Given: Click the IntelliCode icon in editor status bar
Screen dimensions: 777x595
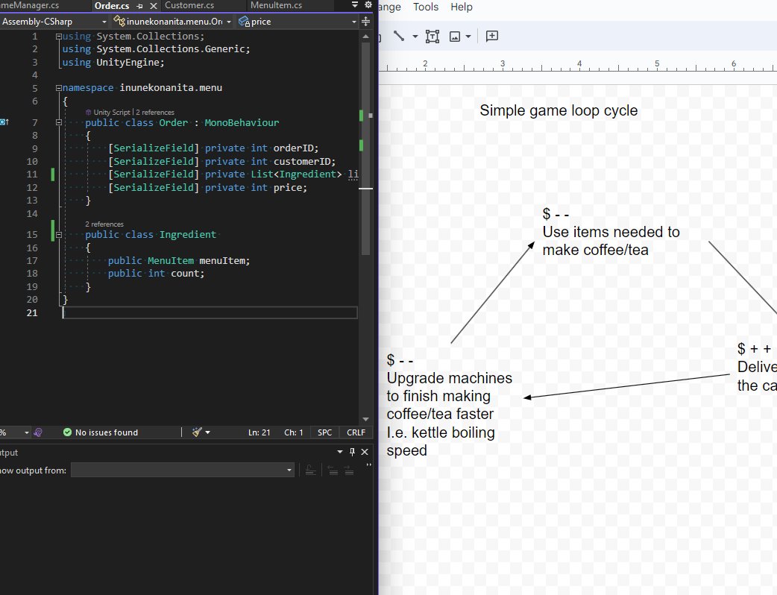Looking at the screenshot, I should point(38,432).
